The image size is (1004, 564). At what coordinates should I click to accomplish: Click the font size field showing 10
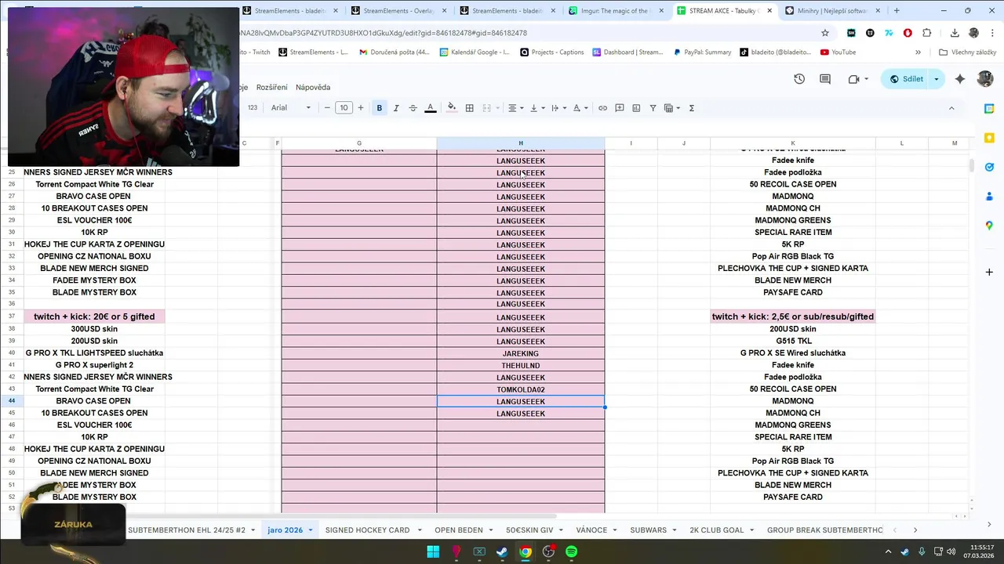344,108
